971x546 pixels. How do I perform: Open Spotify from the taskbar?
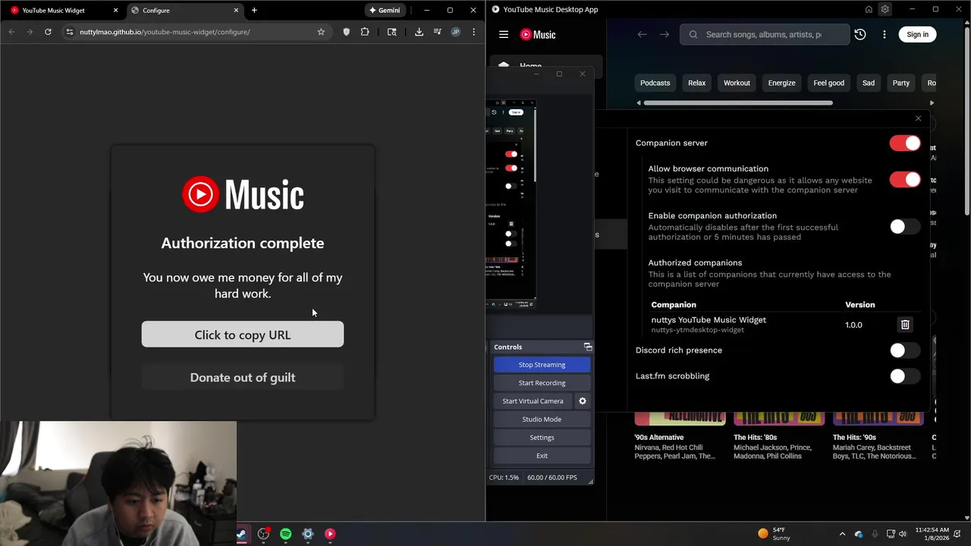pos(285,534)
